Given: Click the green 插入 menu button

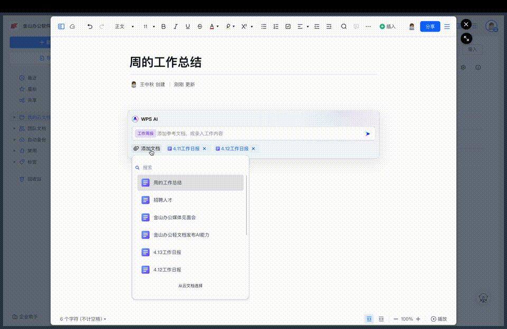Looking at the screenshot, I should click(387, 26).
